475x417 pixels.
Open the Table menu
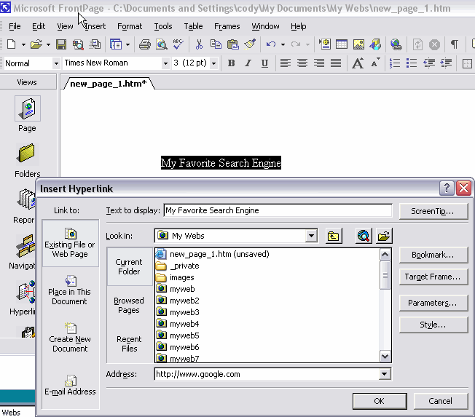tap(193, 26)
